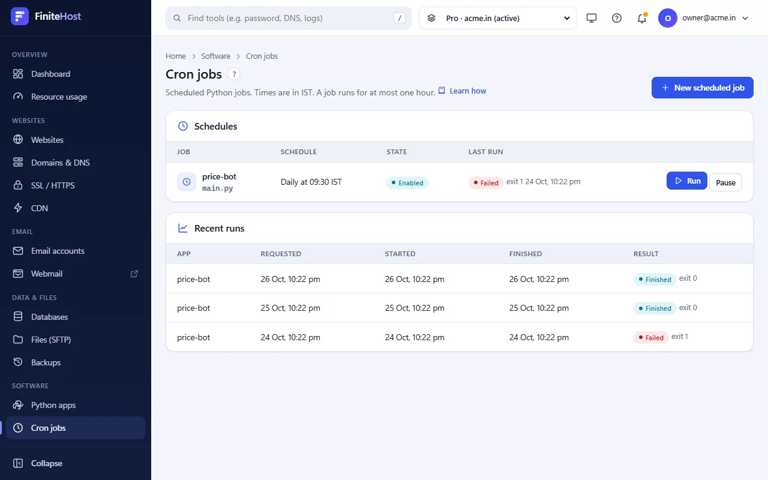This screenshot has width=768, height=480.
Task: Open Email accounts page
Action: pos(76,251)
